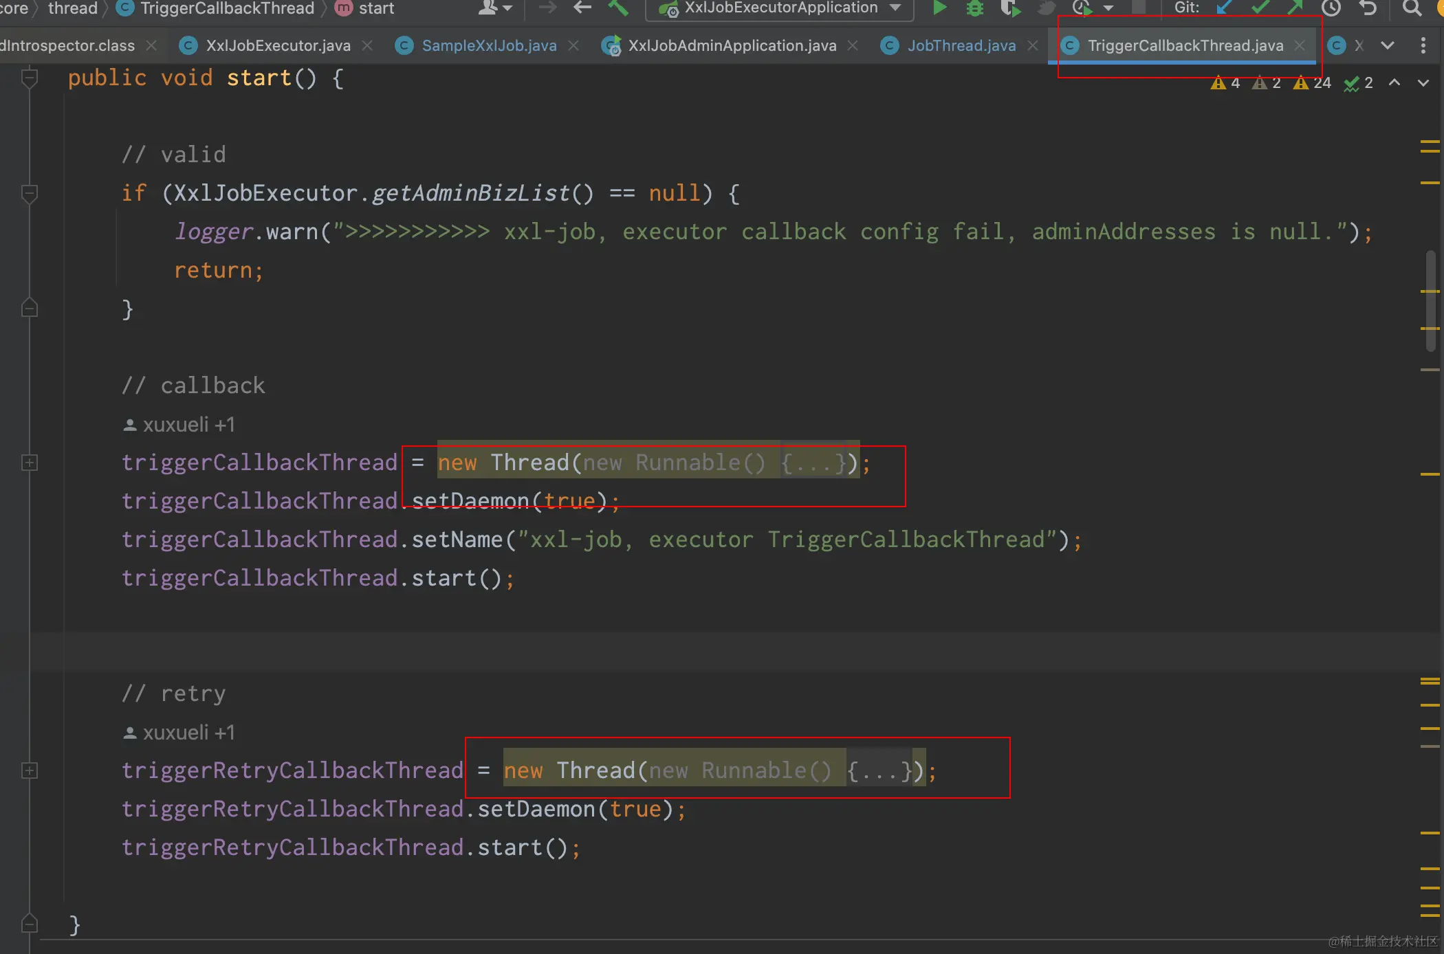
Task: Jump to next highlighted problem down arrow
Action: point(1423,83)
